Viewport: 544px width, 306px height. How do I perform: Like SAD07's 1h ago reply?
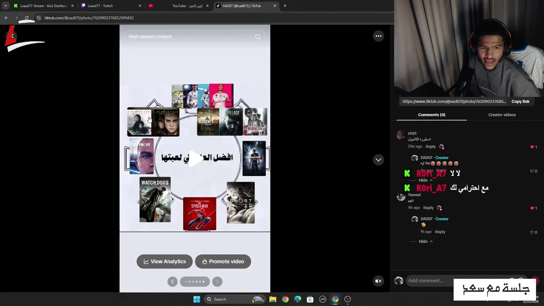coord(532,232)
